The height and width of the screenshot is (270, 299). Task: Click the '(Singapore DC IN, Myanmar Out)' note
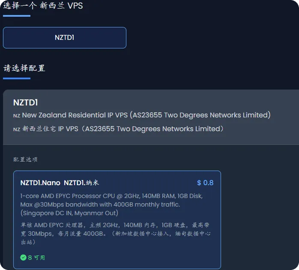69,213
